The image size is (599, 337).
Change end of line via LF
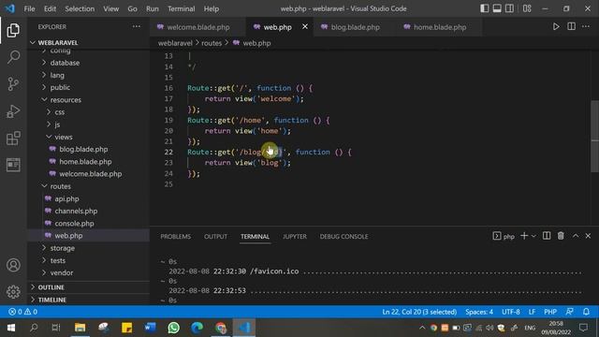pos(532,312)
